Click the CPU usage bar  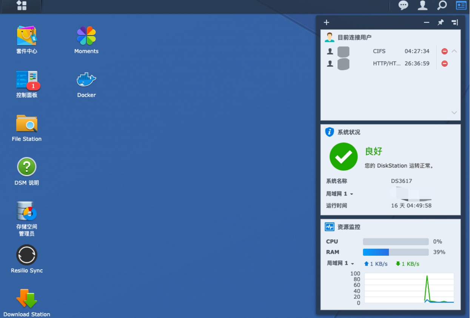[396, 241]
